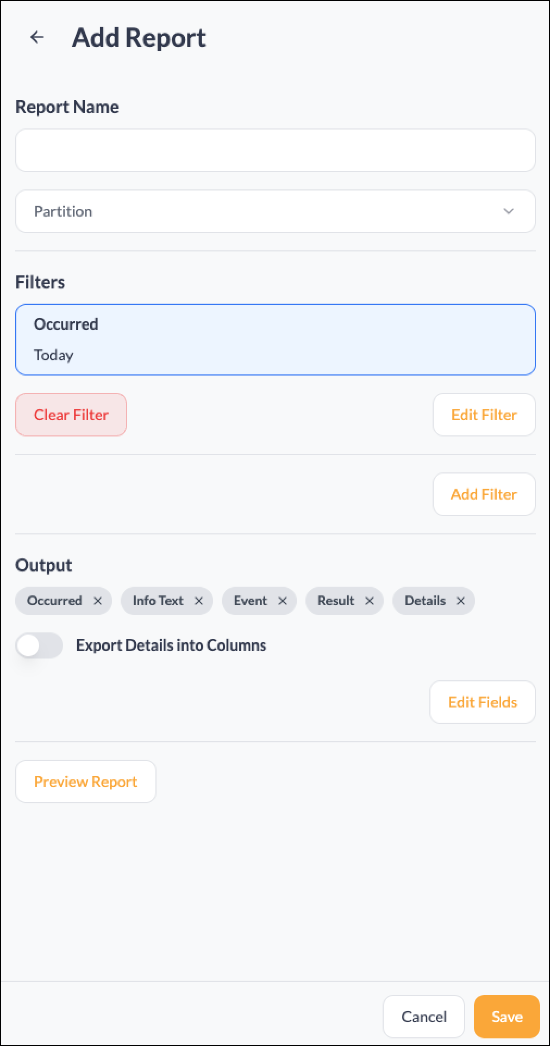550x1046 pixels.
Task: Click the Report Name input field
Action: [275, 150]
